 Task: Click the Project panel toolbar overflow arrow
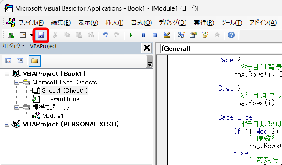click(x=150, y=61)
